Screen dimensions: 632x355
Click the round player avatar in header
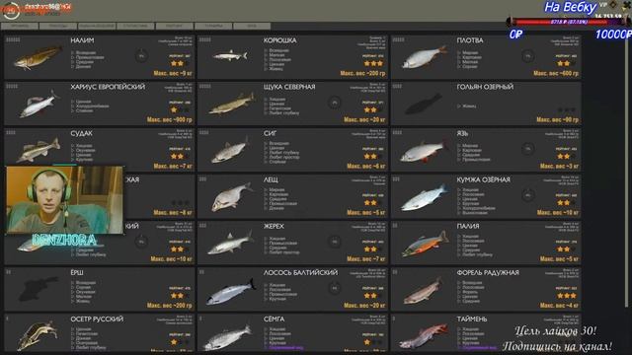point(11,11)
